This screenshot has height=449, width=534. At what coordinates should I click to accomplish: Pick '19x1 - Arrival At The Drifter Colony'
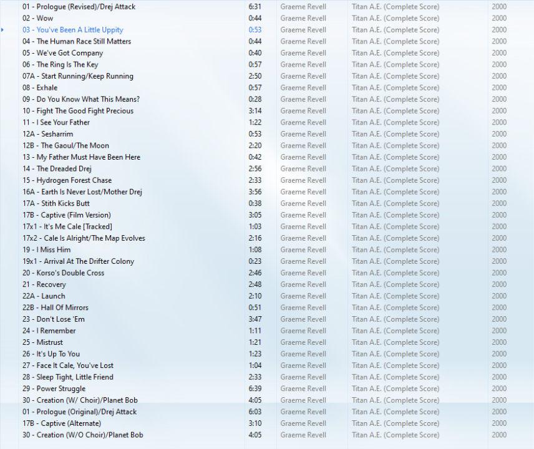coord(79,261)
